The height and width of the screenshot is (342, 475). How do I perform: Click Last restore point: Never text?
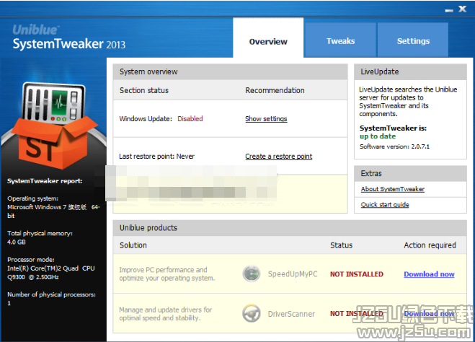coord(156,157)
